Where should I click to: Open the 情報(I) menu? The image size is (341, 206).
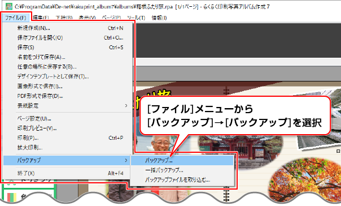[x=159, y=18]
